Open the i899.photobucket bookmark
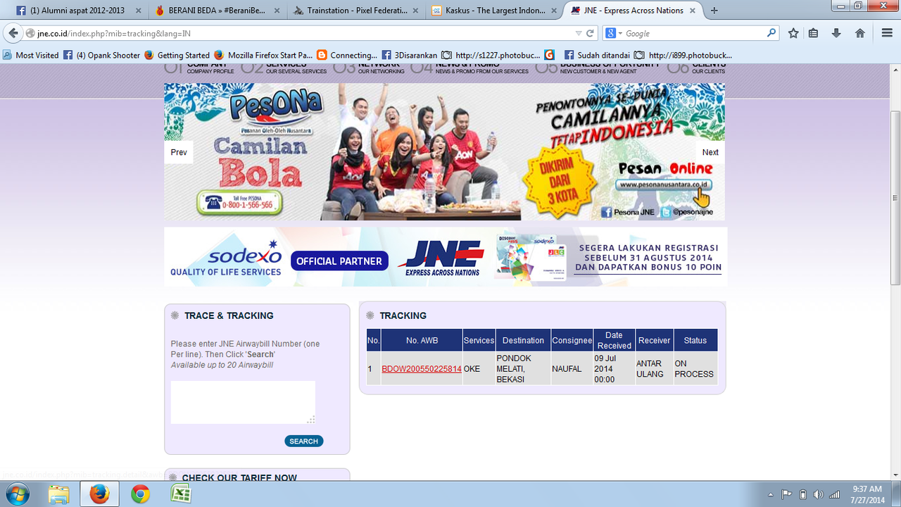The height and width of the screenshot is (507, 901). pos(684,55)
